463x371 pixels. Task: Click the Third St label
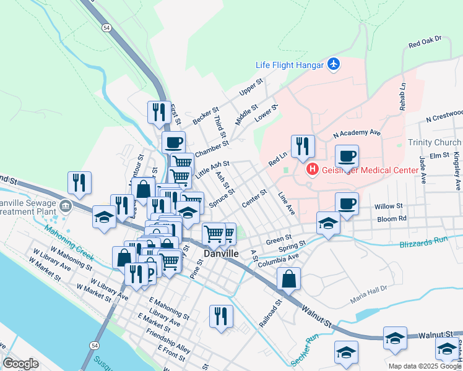coord(220,127)
